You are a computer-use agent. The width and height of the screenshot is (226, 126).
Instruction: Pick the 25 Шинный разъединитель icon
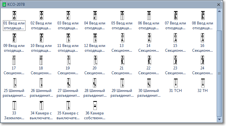pyautogui.click(x=15, y=83)
